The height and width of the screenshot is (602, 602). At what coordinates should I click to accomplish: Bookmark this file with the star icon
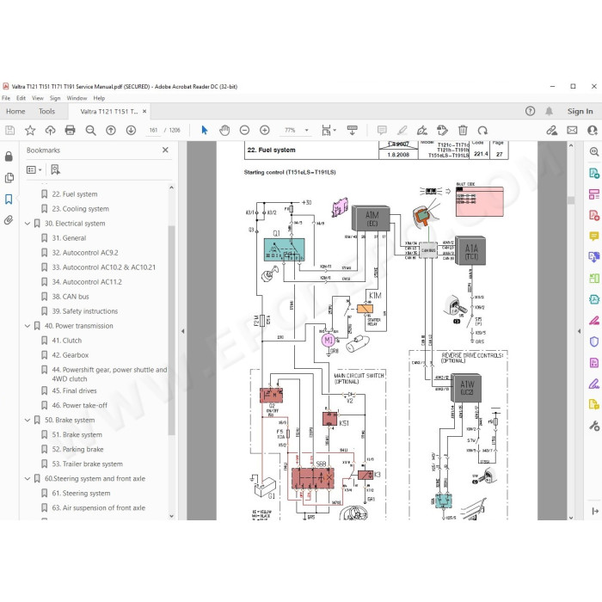pyautogui.click(x=30, y=131)
